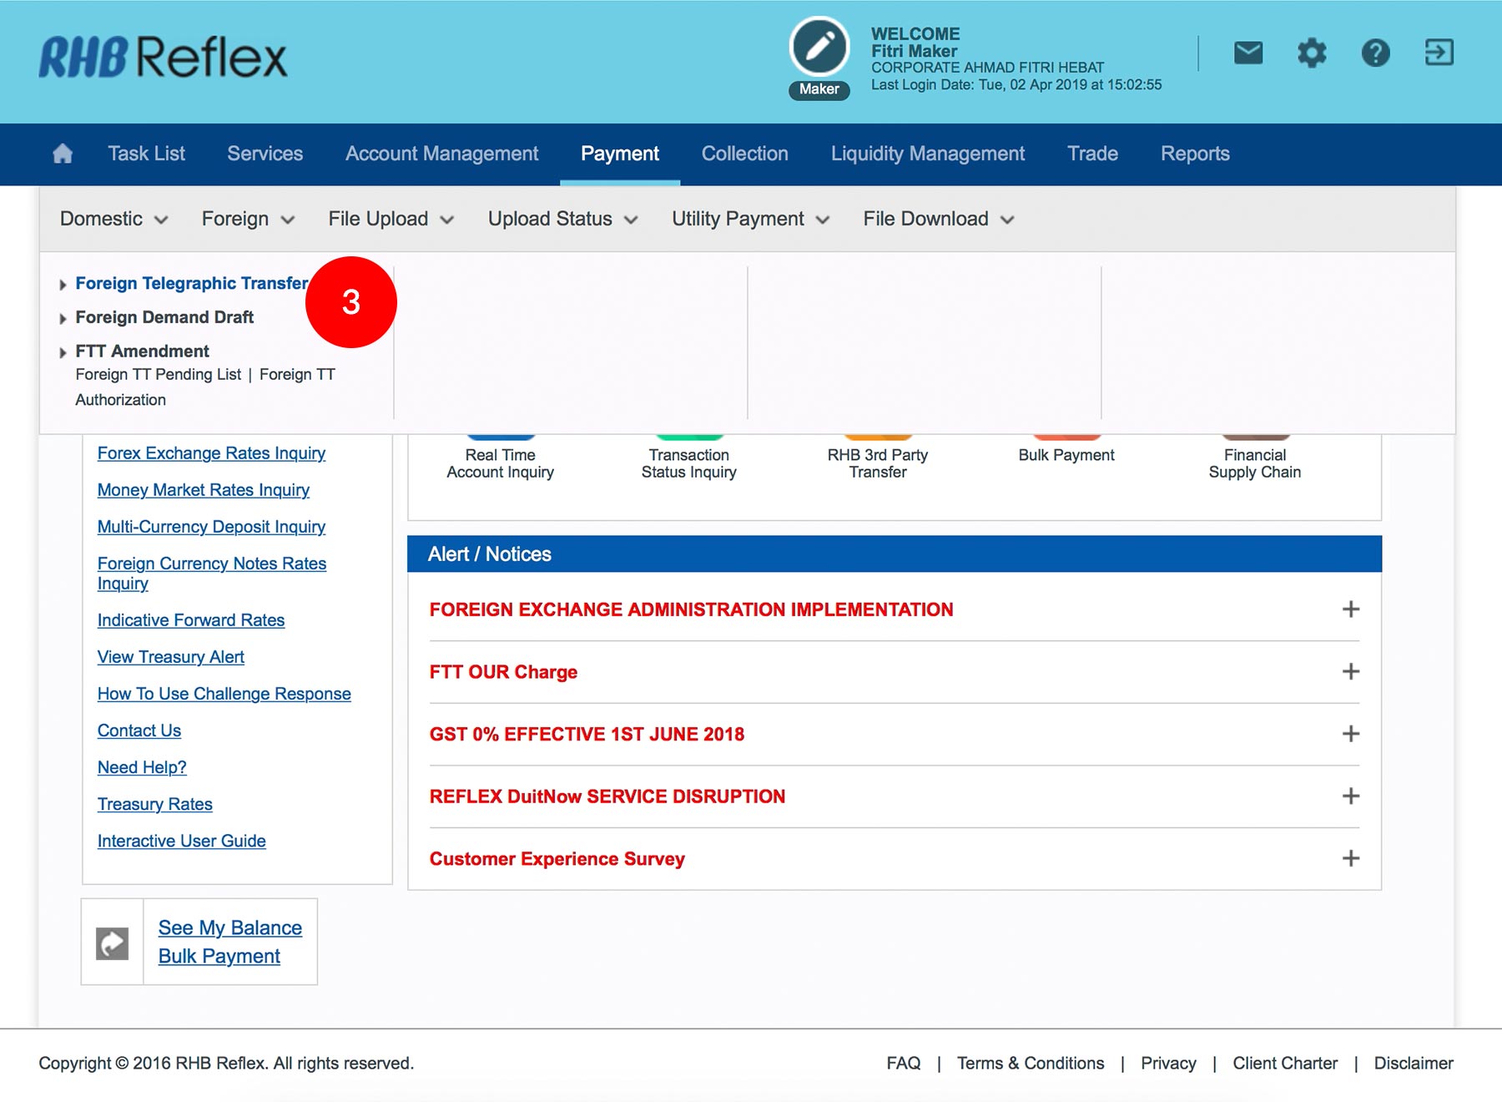
Task: Click the RHB Reflex logo
Action: pyautogui.click(x=164, y=57)
